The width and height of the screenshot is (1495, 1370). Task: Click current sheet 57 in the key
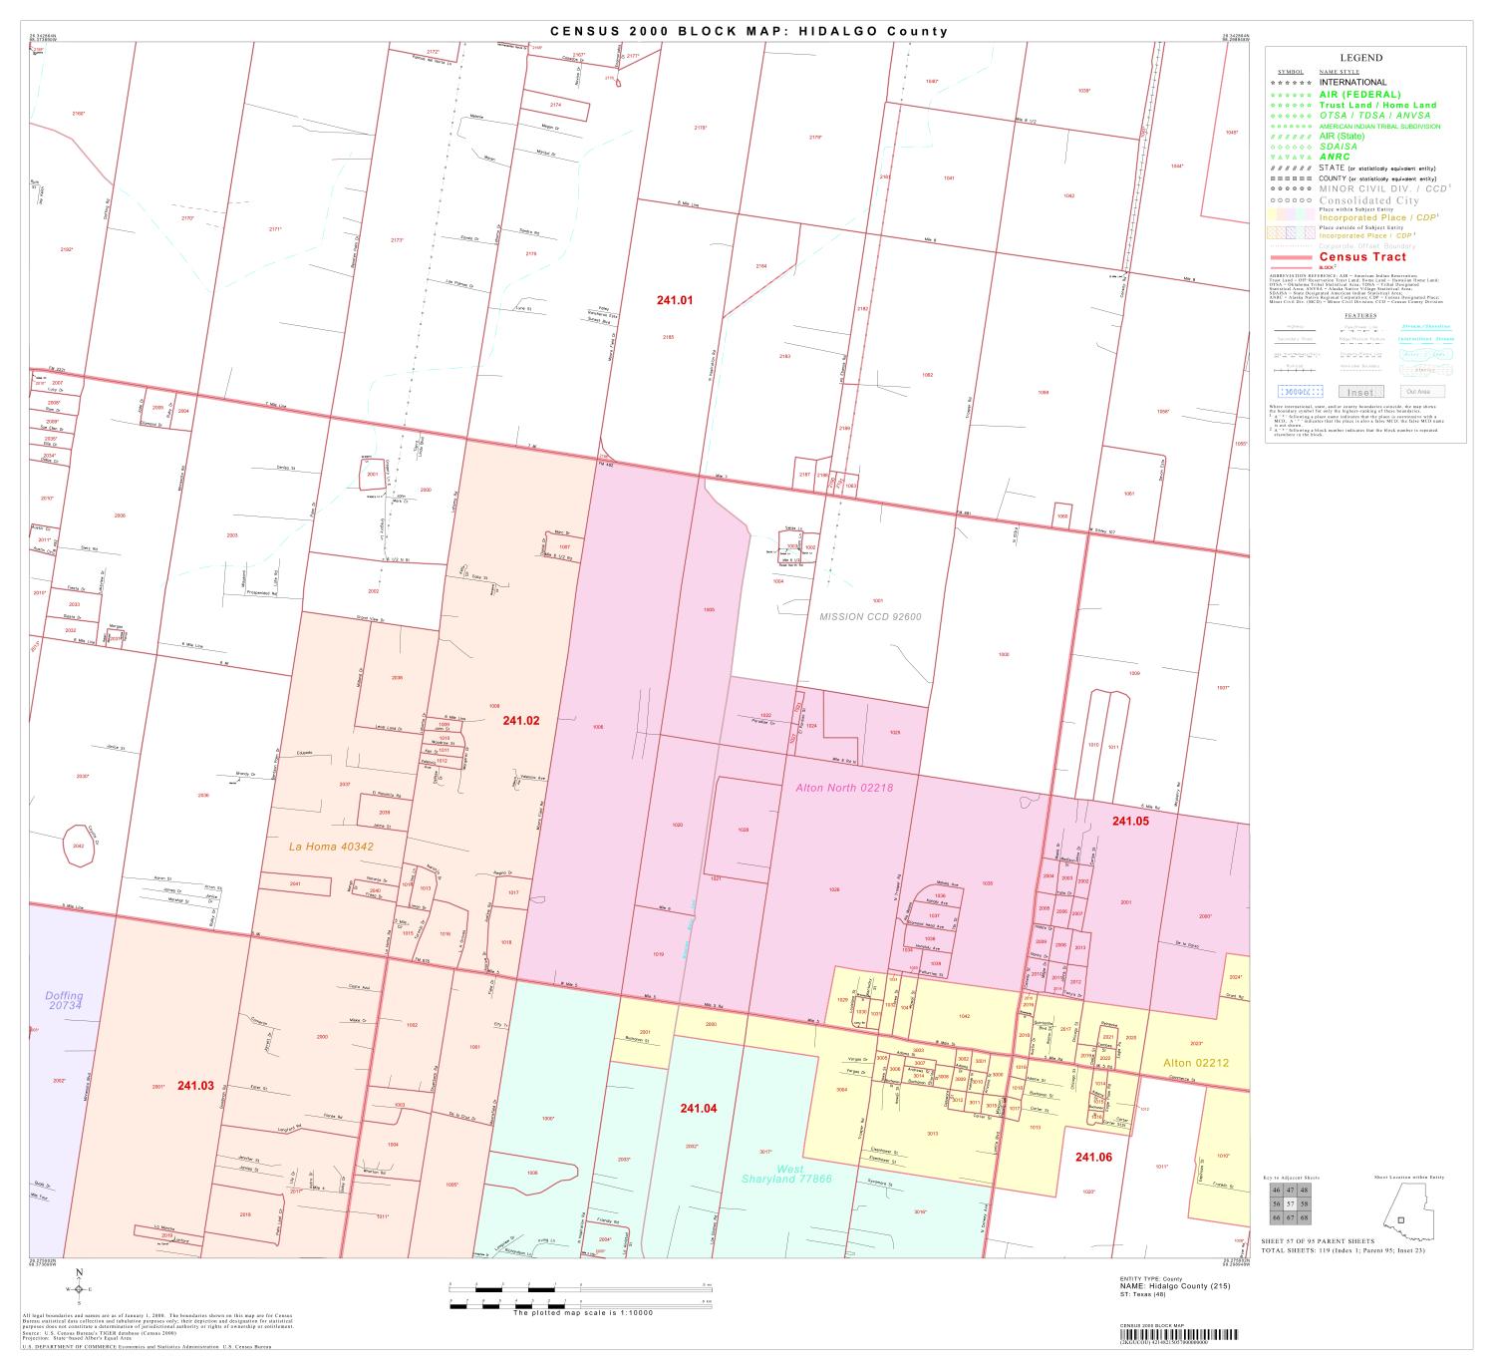tap(1290, 1203)
